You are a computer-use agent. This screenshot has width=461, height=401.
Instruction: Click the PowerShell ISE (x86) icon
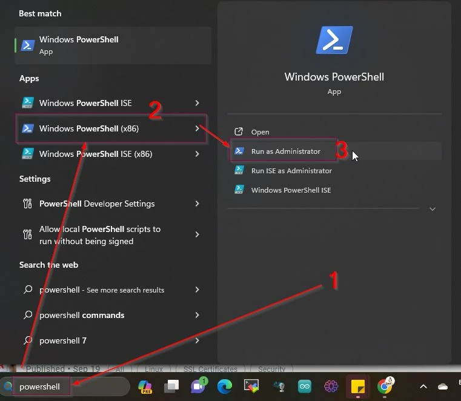[28, 154]
